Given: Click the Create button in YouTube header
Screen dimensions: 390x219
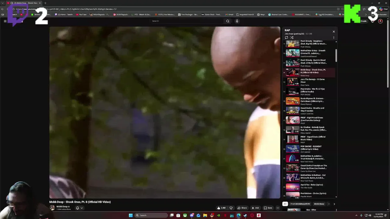Looking at the screenshot, I should (x=363, y=21).
